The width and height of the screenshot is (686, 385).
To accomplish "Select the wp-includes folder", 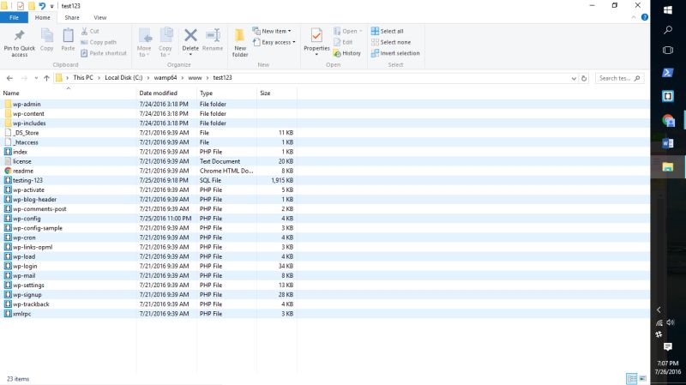I will point(29,123).
